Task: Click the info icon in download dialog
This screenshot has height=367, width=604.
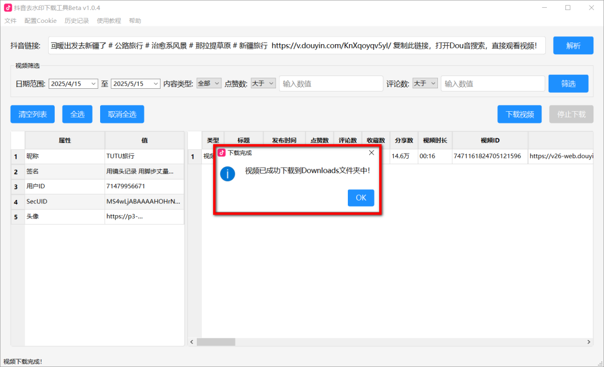Action: 227,174
